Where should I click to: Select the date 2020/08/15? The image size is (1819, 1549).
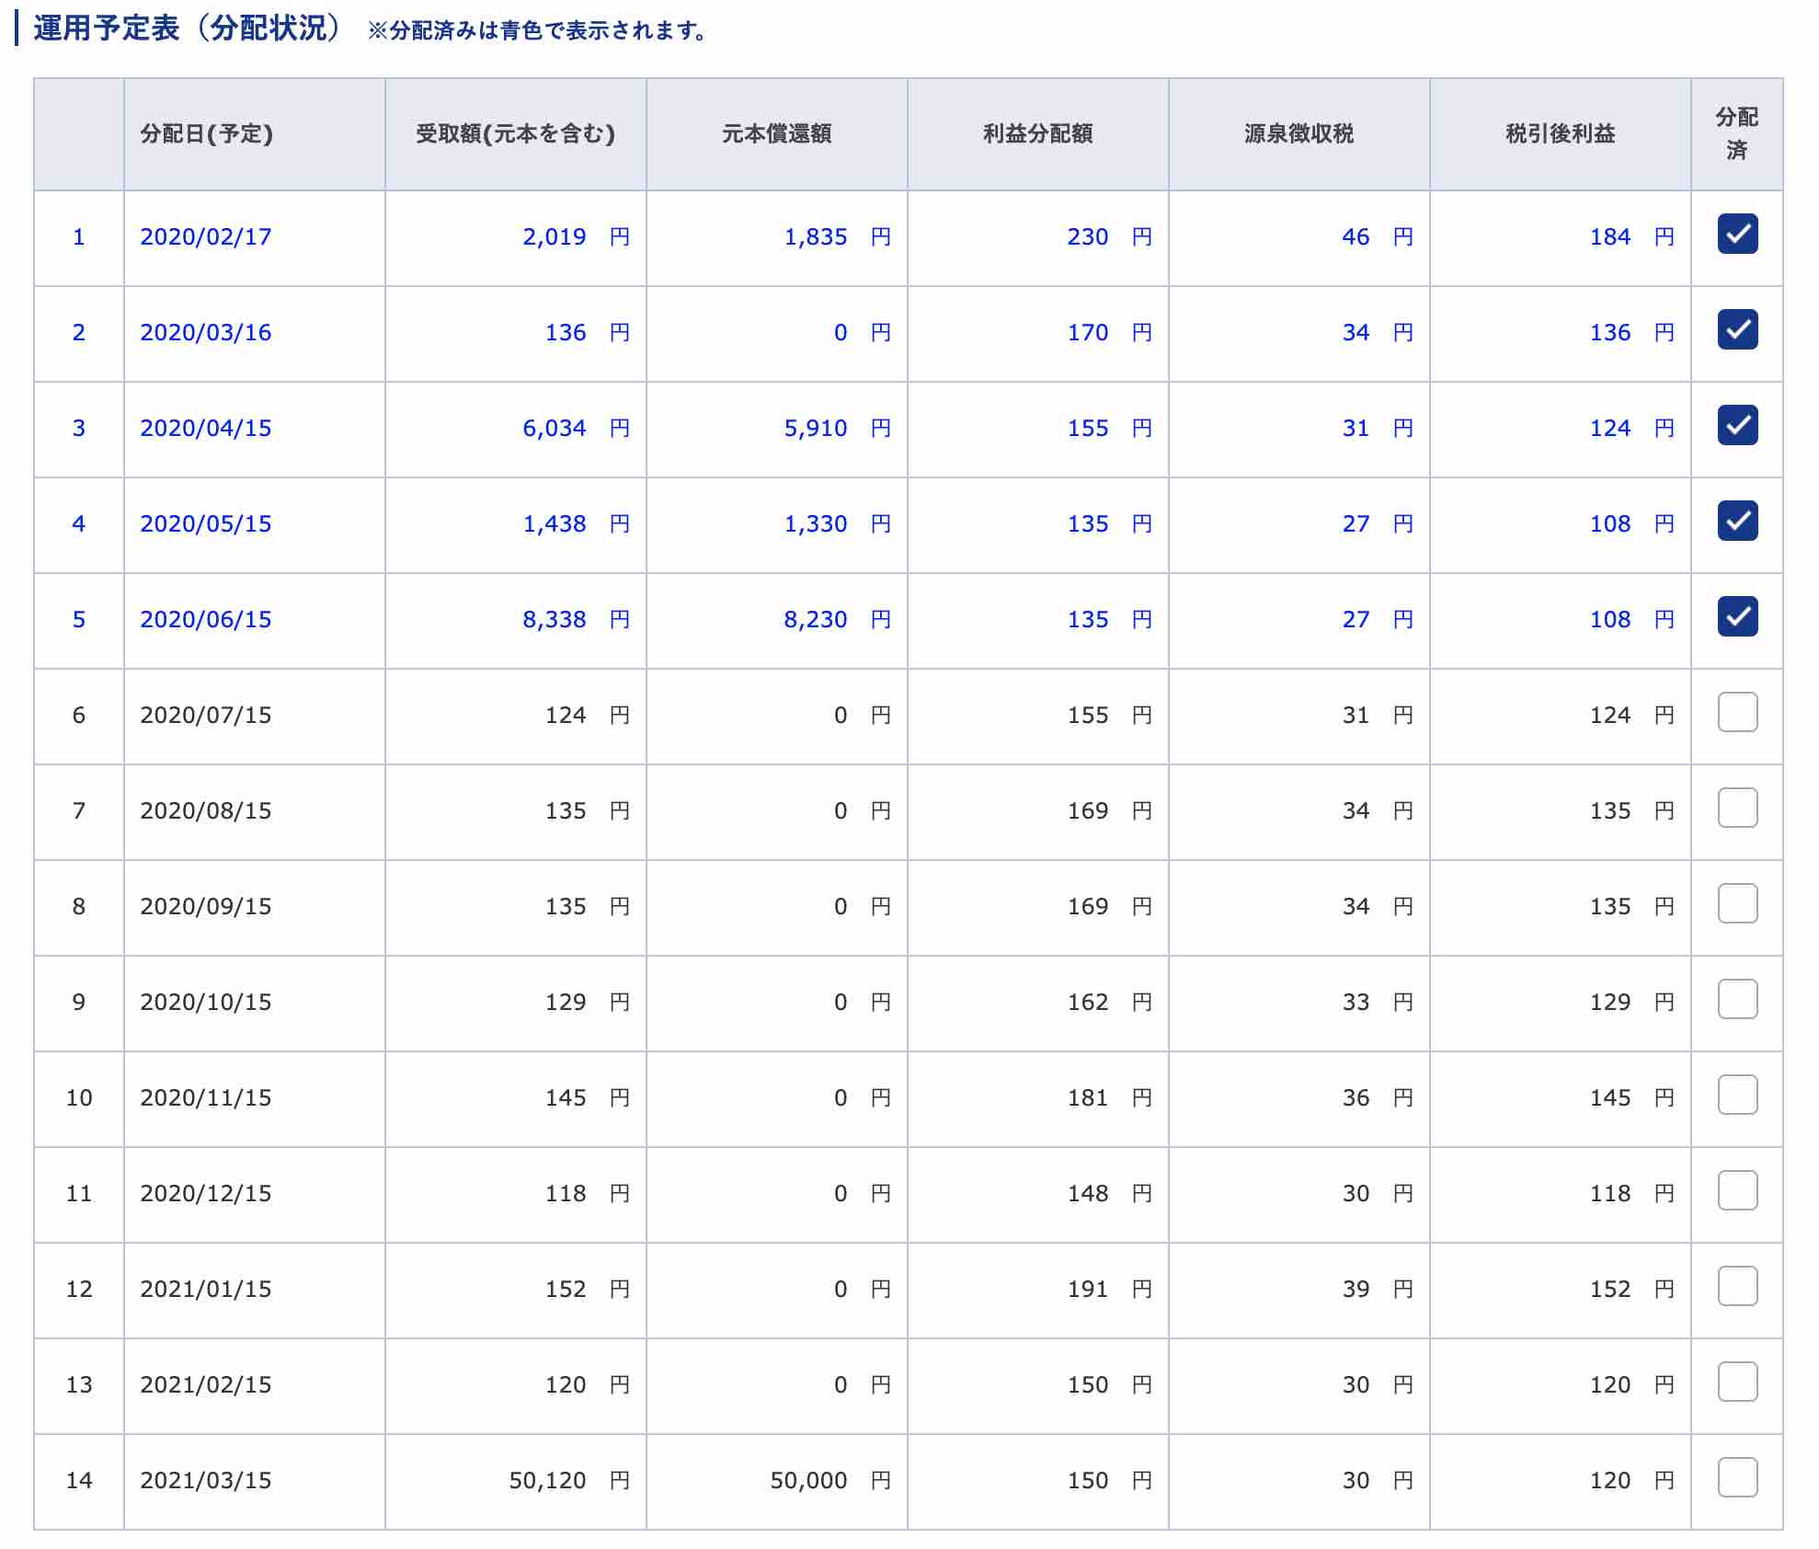click(206, 811)
